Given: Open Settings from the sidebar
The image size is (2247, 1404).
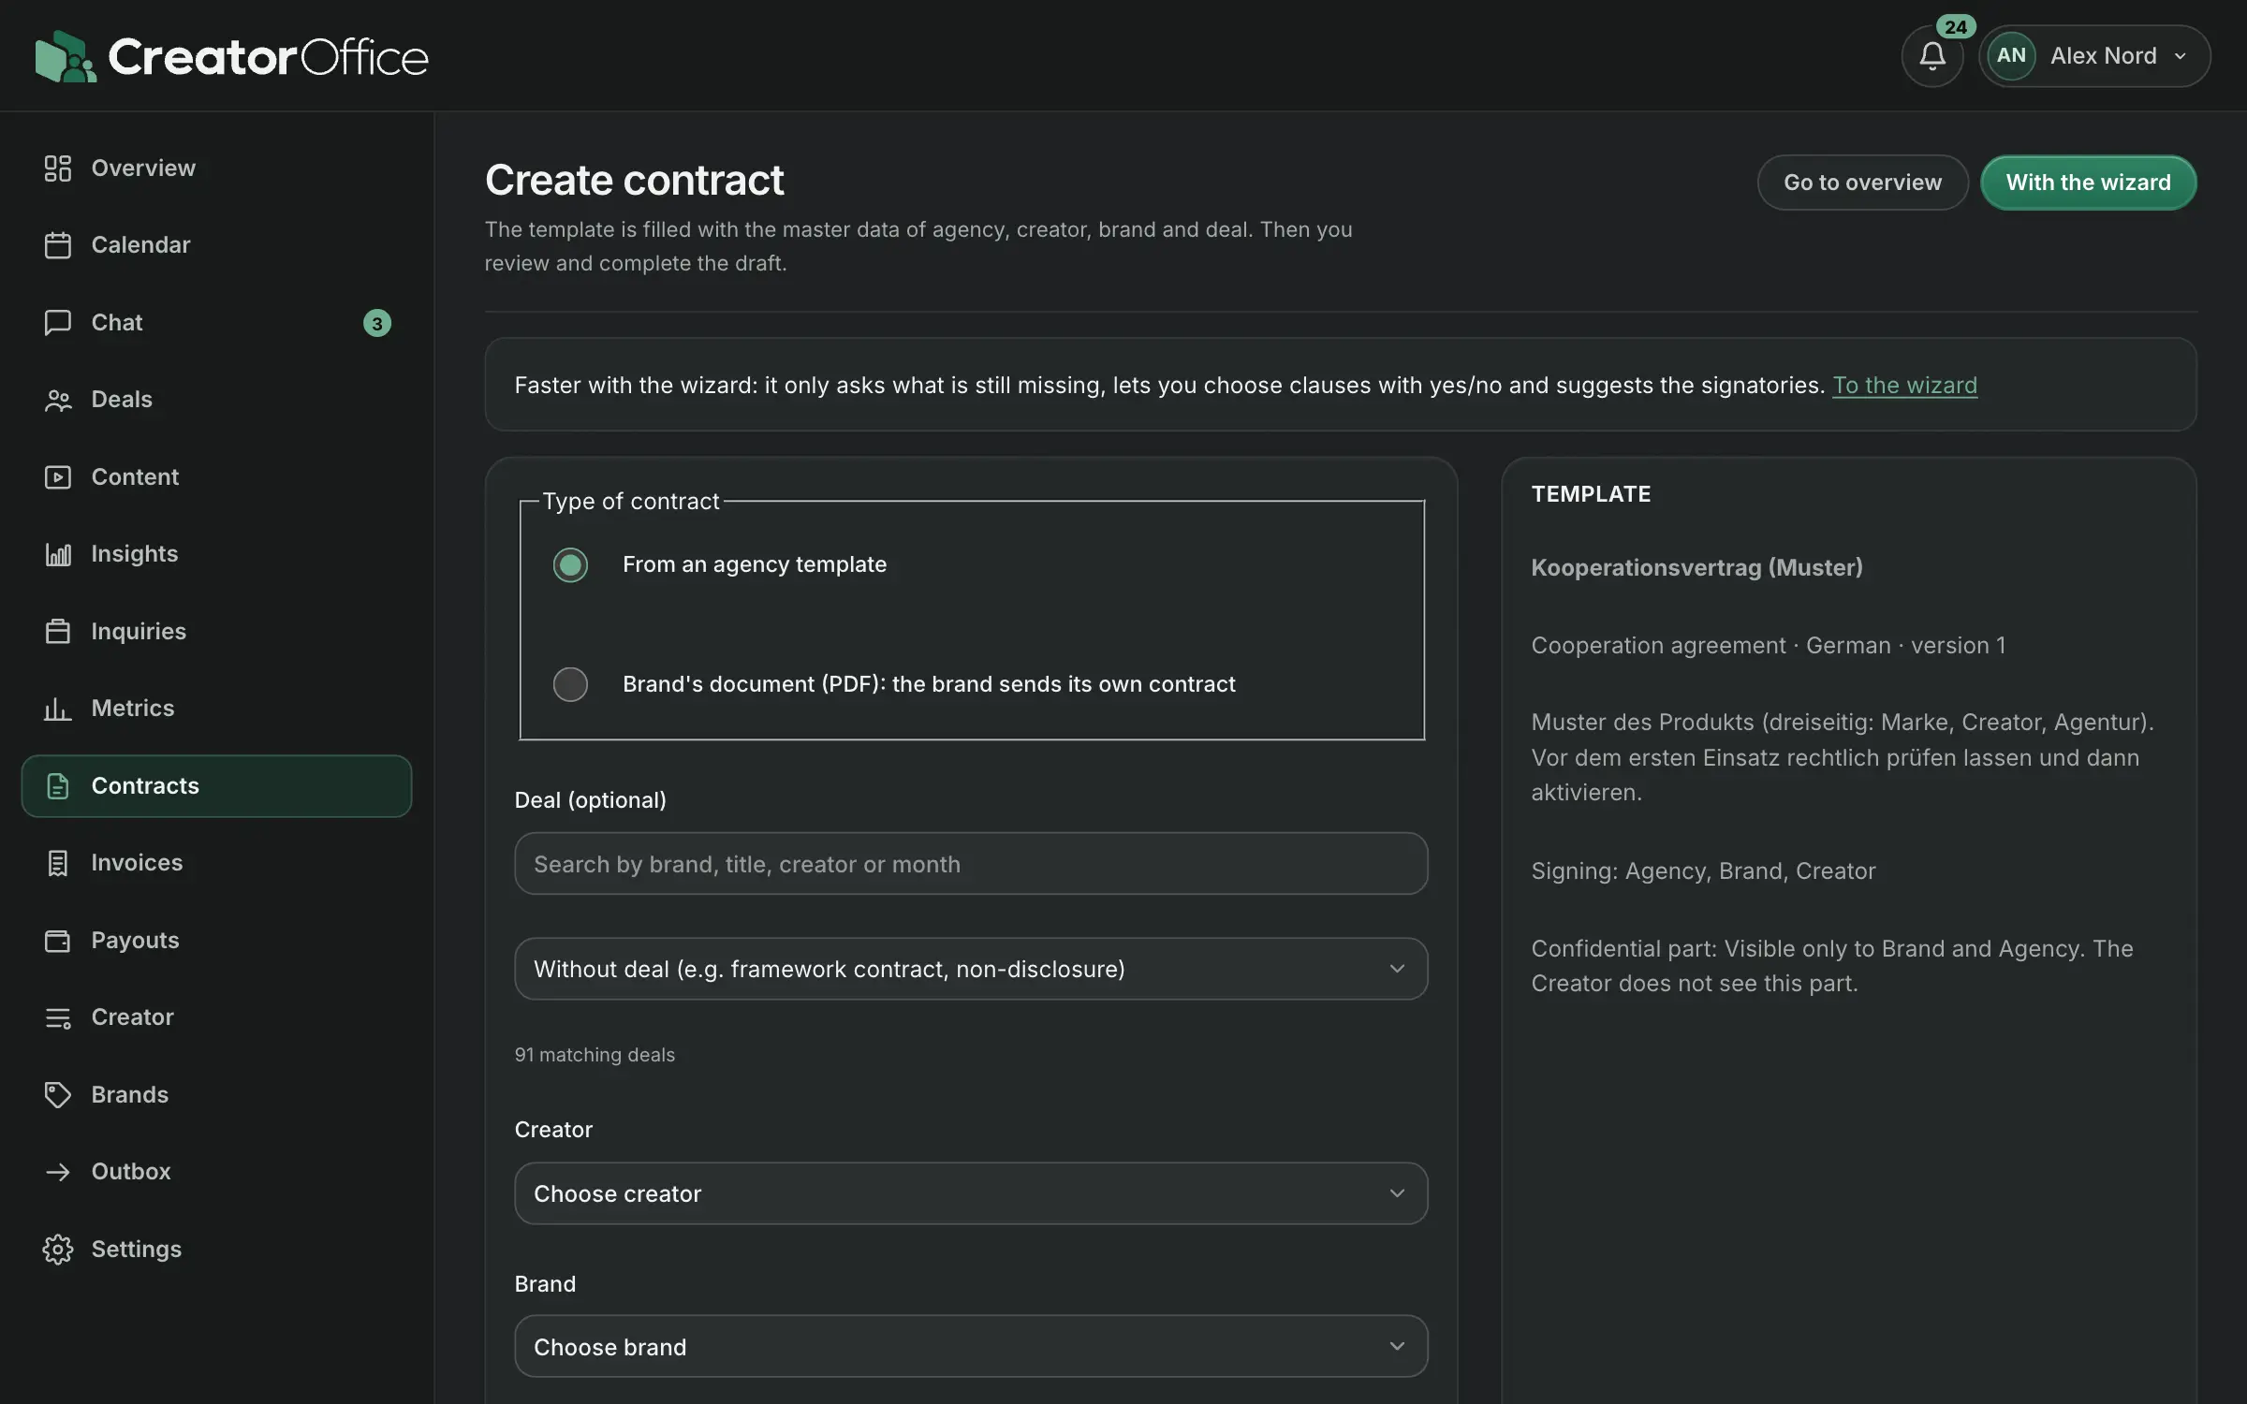Looking at the screenshot, I should click(x=216, y=1250).
